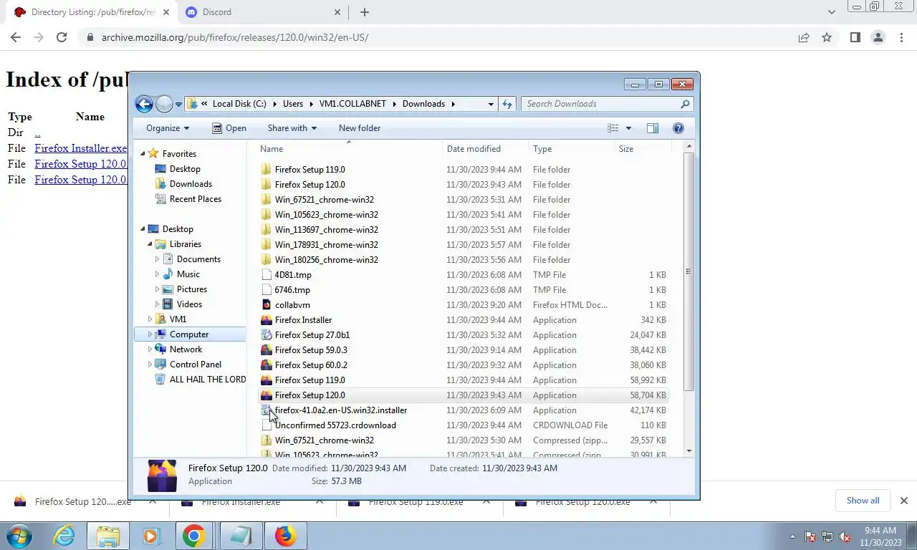The image size is (917, 550).
Task: Click the Search Downloads input field
Action: 600,104
